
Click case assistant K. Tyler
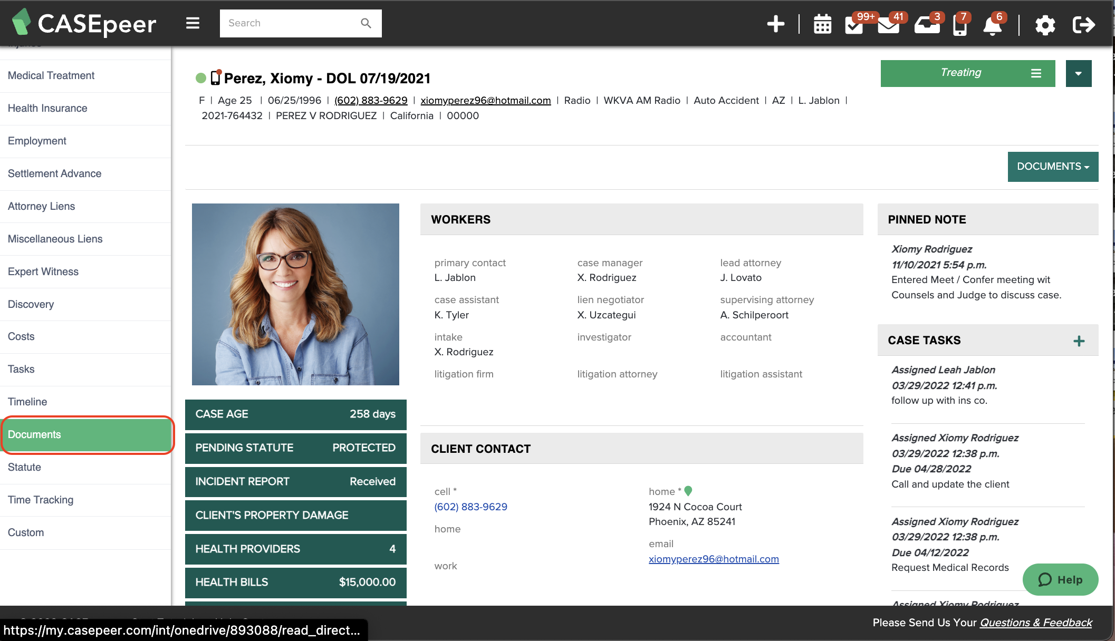(451, 315)
